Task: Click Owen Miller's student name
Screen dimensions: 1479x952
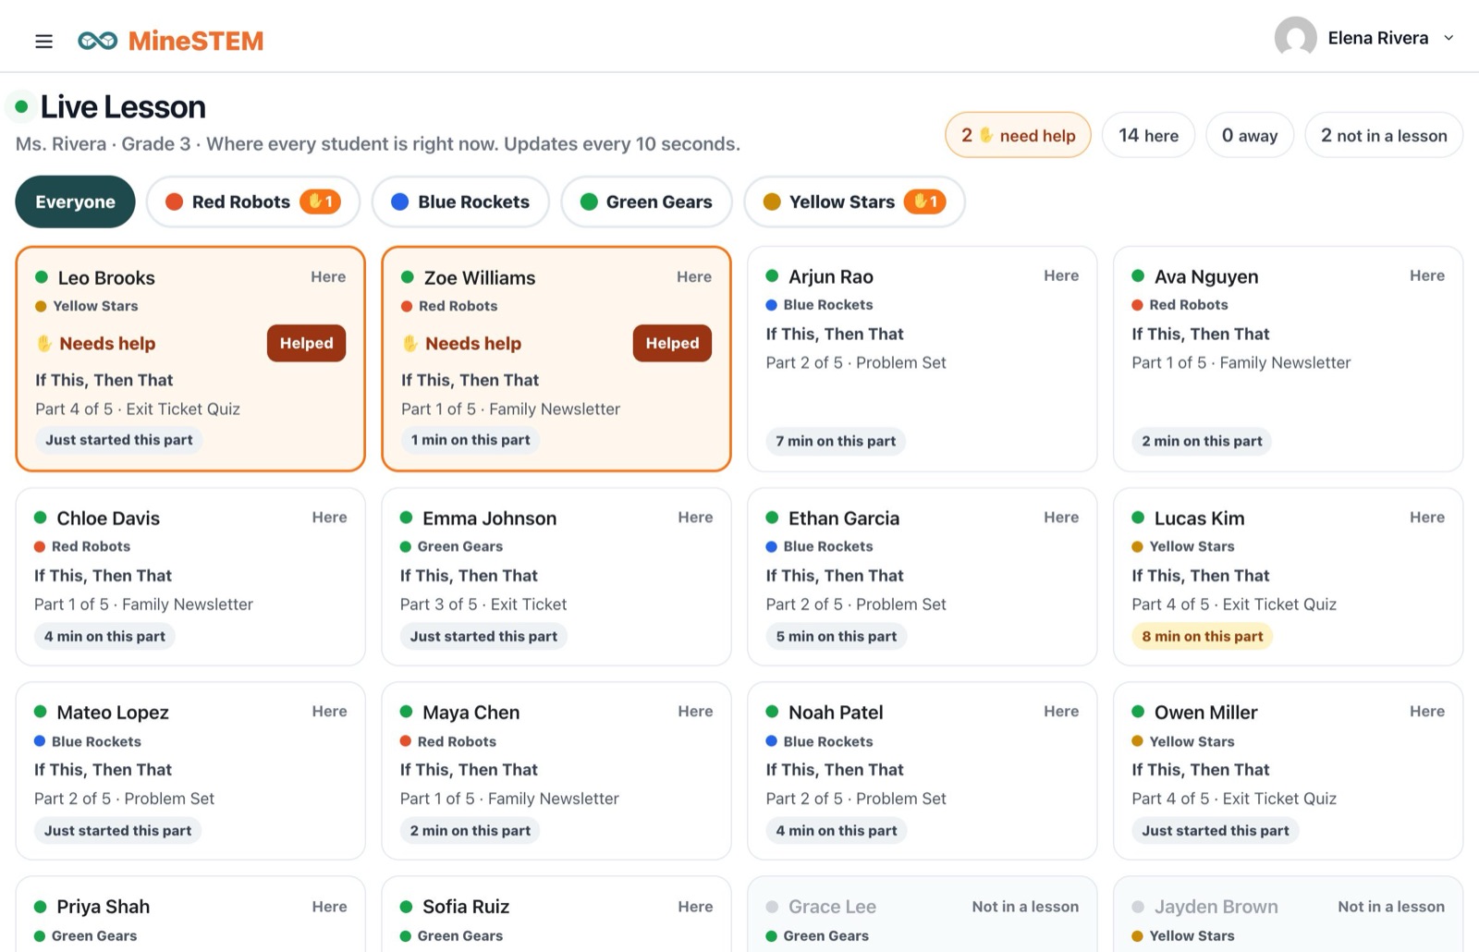Action: tap(1205, 712)
